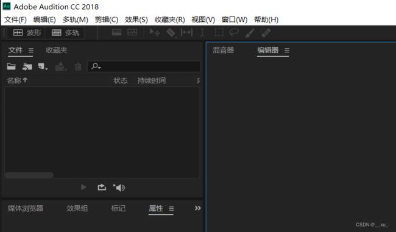
Task: Open the 编辑器 panel menu icon
Action: pyautogui.click(x=287, y=51)
